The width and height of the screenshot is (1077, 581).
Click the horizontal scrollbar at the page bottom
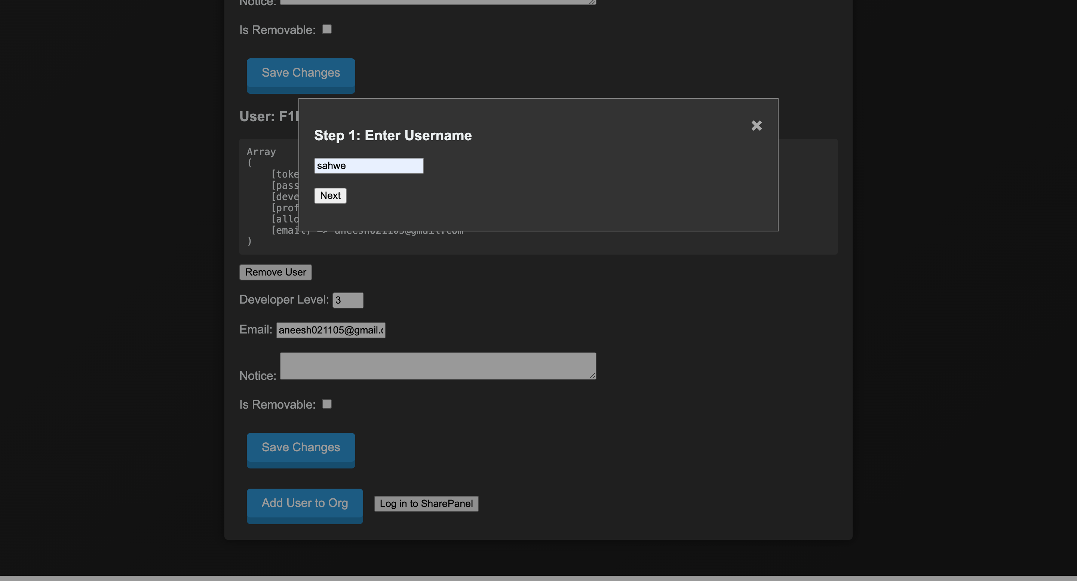[x=538, y=578]
